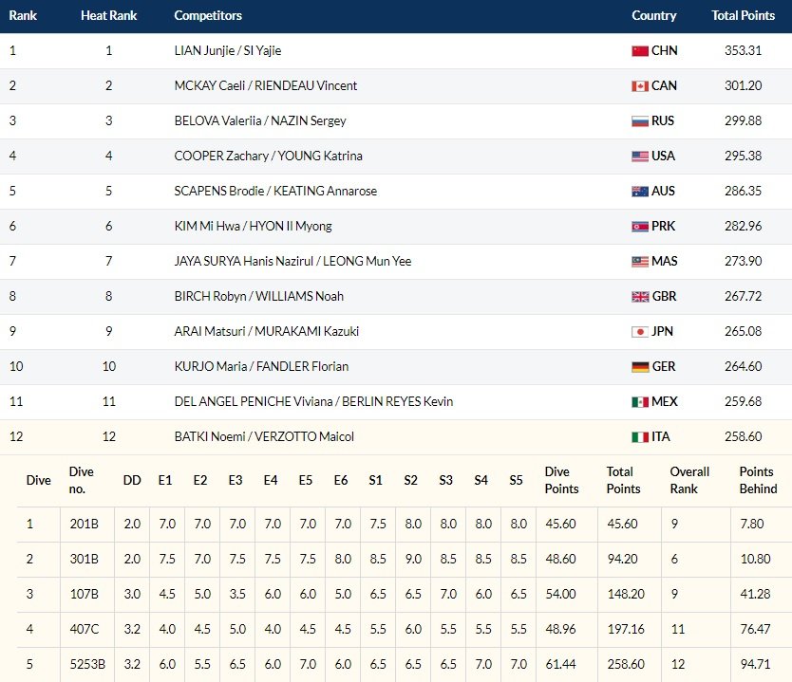Click total points value 265.08
The width and height of the screenshot is (792, 682).
click(743, 331)
